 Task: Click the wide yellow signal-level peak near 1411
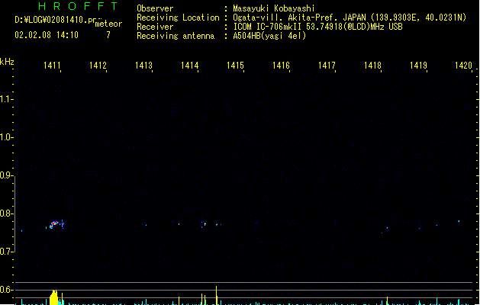click(x=54, y=297)
